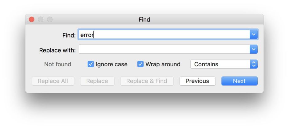289x129 pixels.
Task: Click the "Find:" field label
Action: pos(69,35)
